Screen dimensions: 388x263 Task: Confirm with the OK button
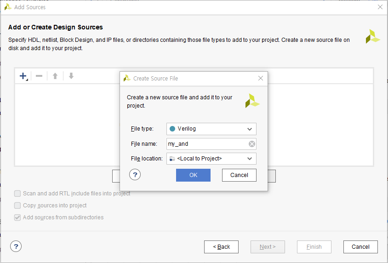(x=193, y=175)
